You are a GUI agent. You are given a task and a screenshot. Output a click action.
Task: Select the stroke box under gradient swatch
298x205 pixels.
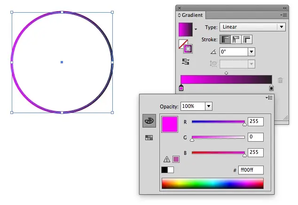(x=188, y=48)
